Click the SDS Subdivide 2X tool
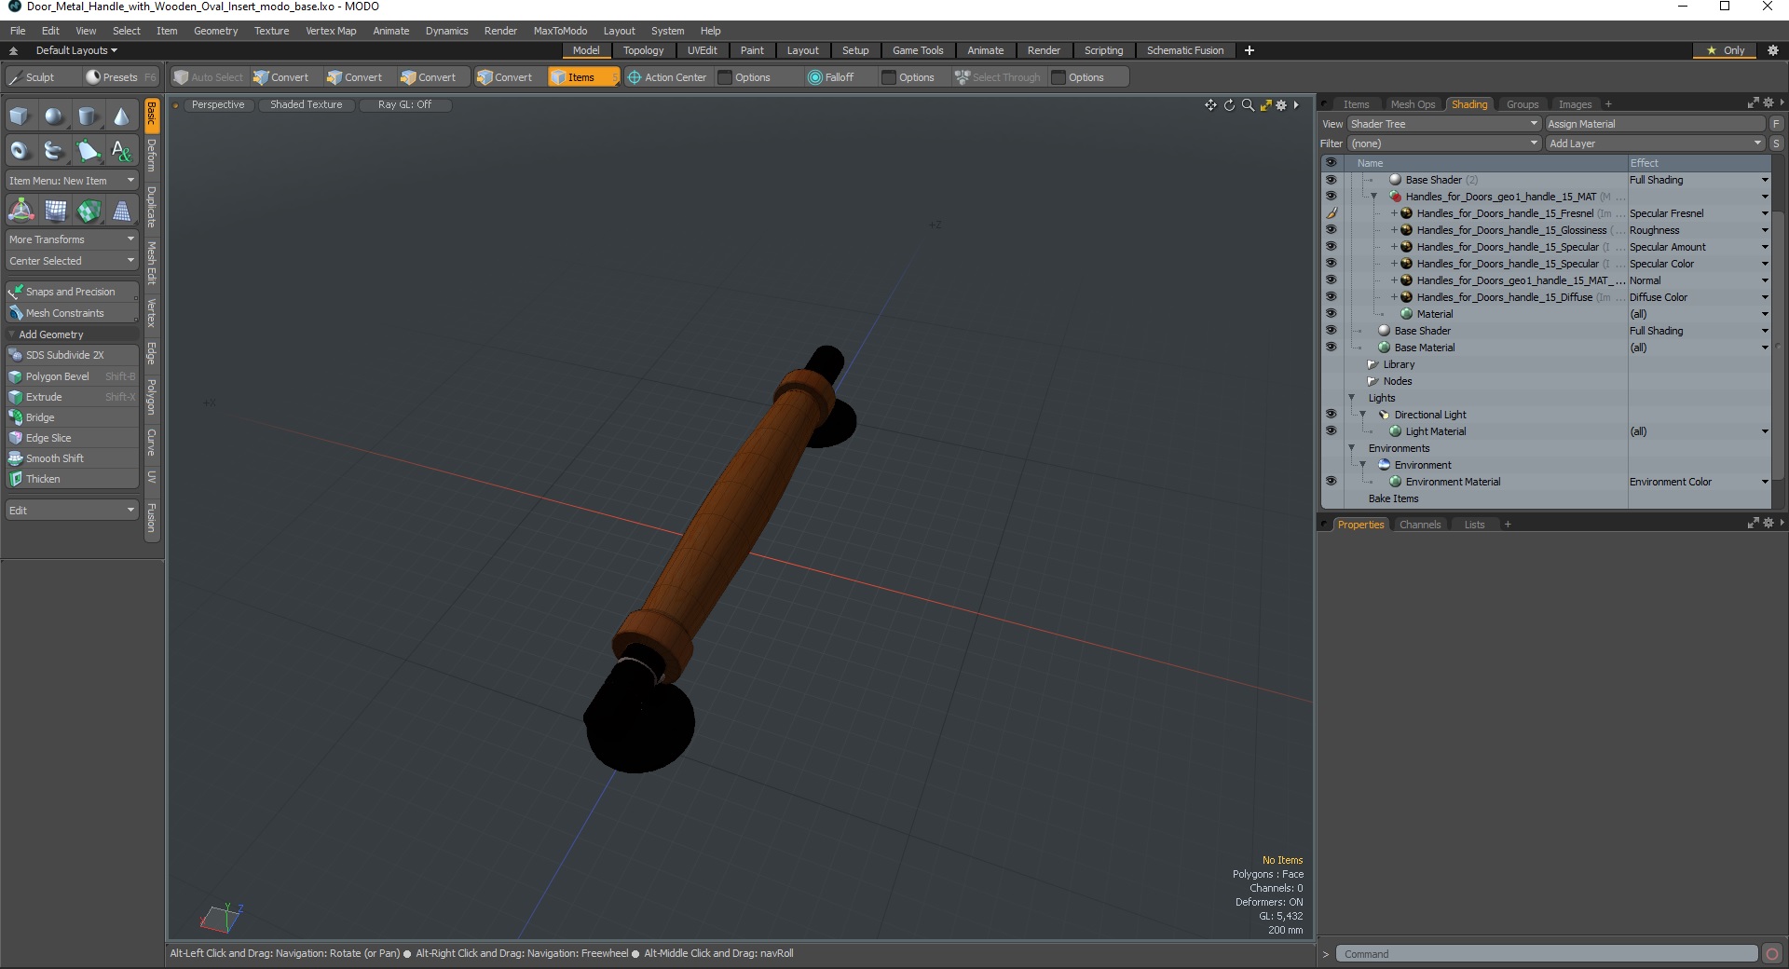 [72, 355]
